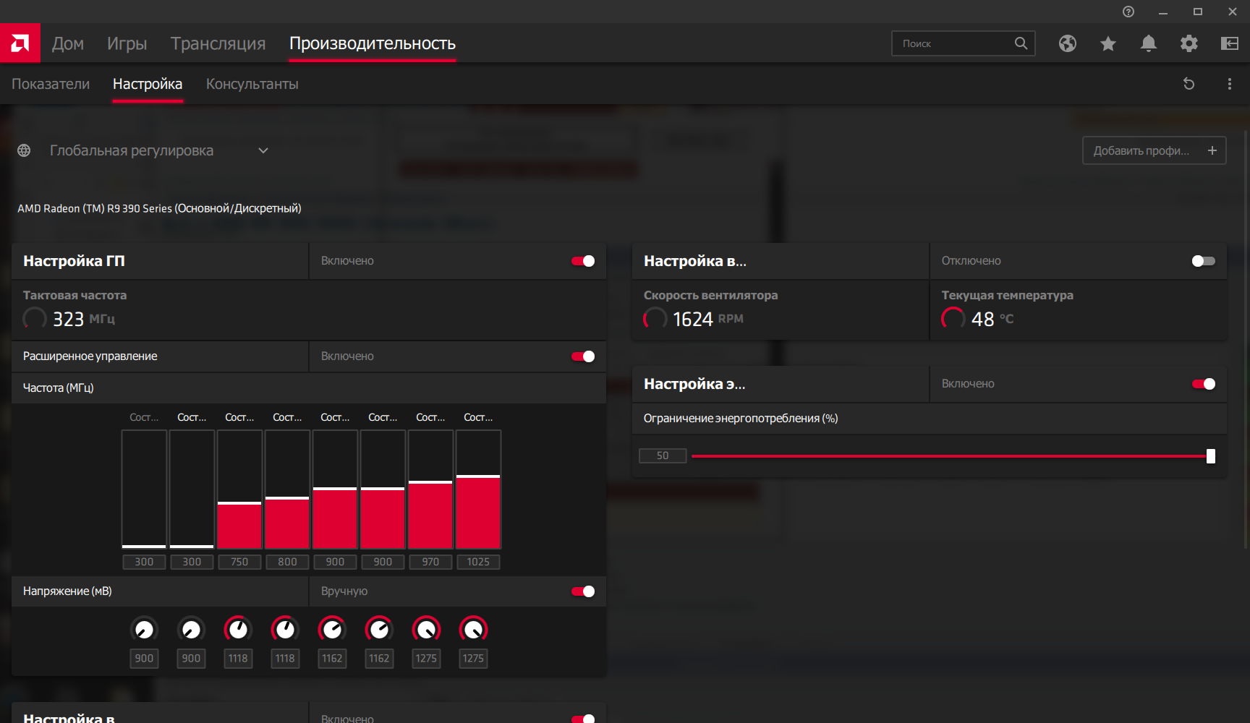The height and width of the screenshot is (723, 1250).
Task: Click the frequency bar above 800
Action: click(287, 489)
